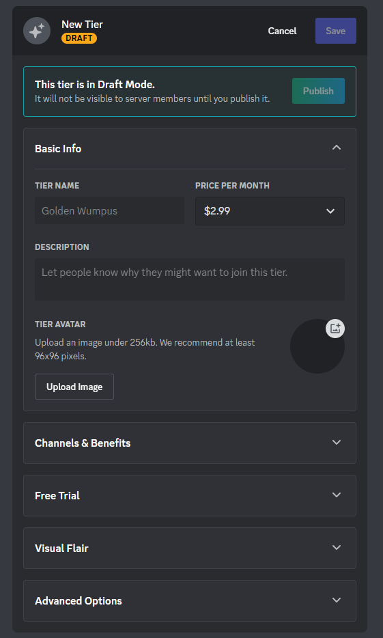Open the Price Per Month dropdown arrow

point(330,211)
